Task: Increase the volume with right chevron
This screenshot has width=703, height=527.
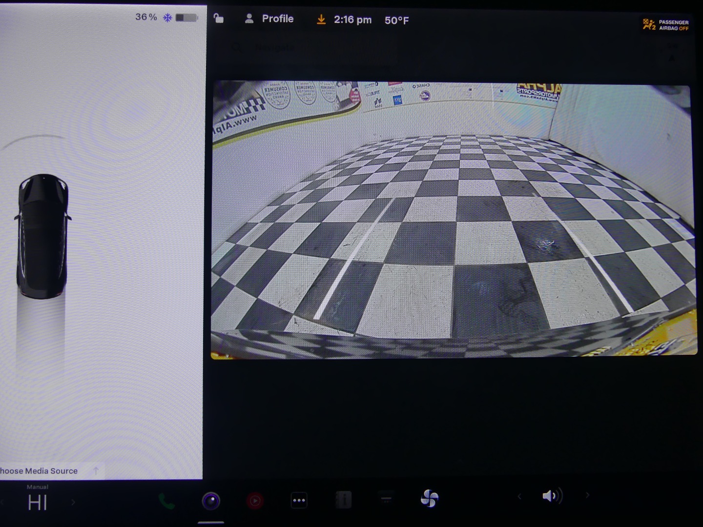Action: click(x=587, y=495)
